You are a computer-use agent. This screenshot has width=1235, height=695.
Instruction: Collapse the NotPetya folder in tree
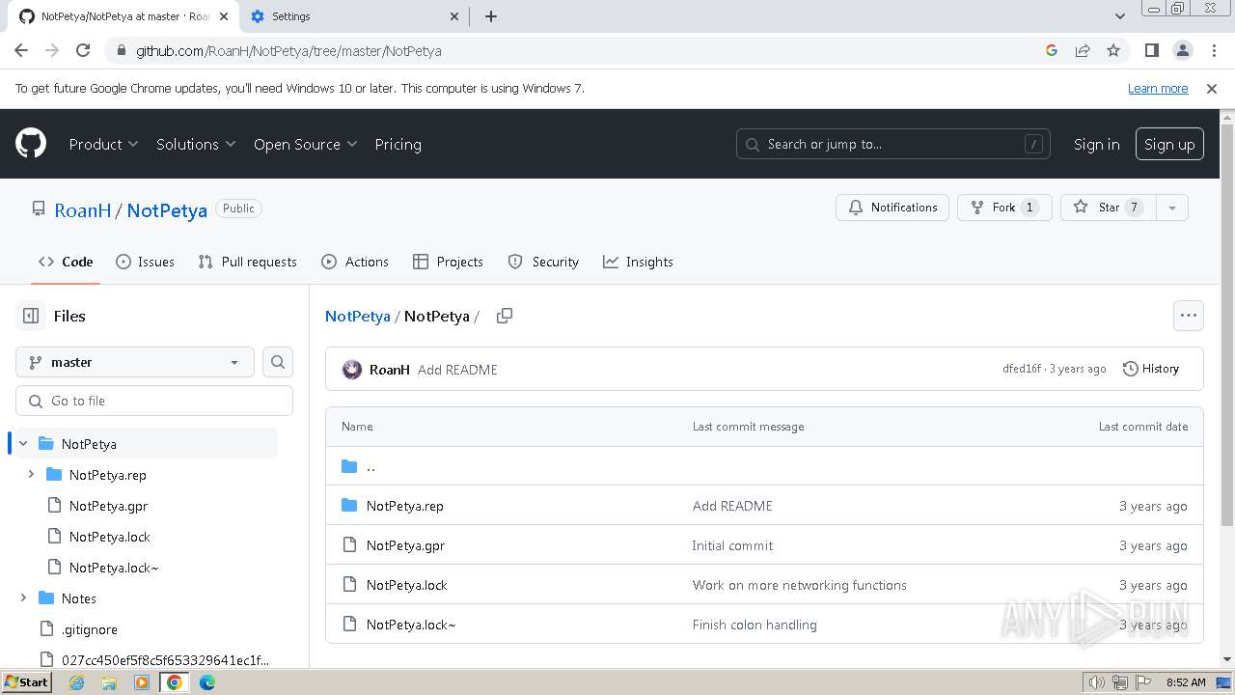(23, 444)
